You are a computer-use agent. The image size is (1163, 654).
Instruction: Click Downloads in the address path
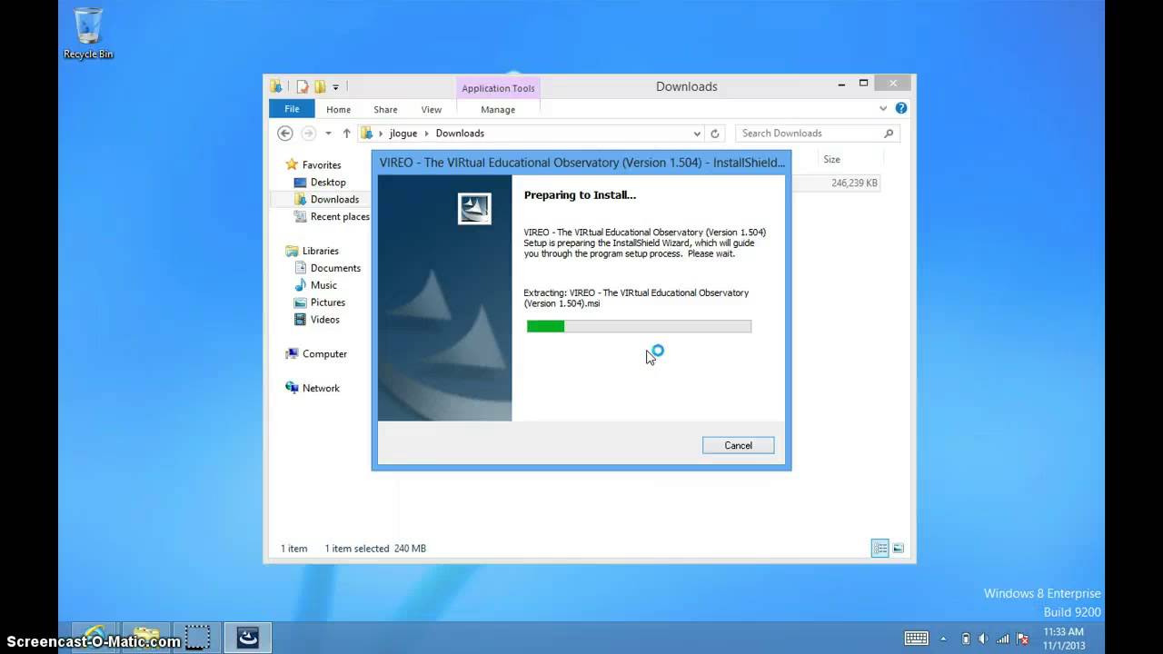tap(460, 134)
